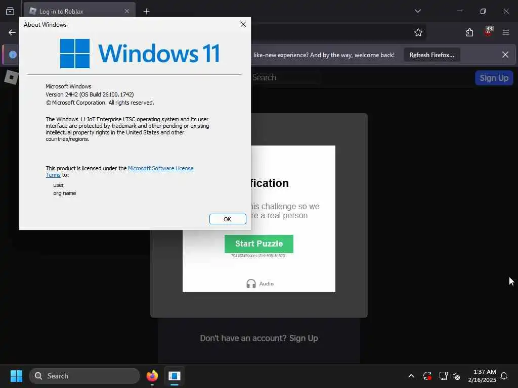Click the muted volume tray icon

point(456,376)
